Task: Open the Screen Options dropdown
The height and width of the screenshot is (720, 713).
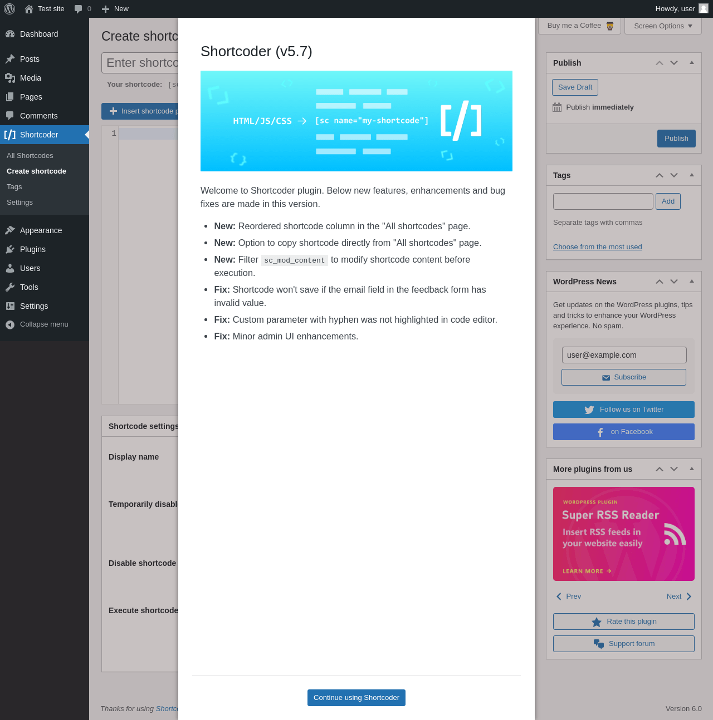Action: click(663, 26)
